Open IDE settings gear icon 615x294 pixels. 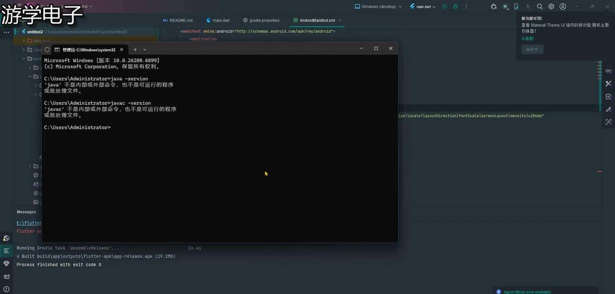[x=551, y=7]
